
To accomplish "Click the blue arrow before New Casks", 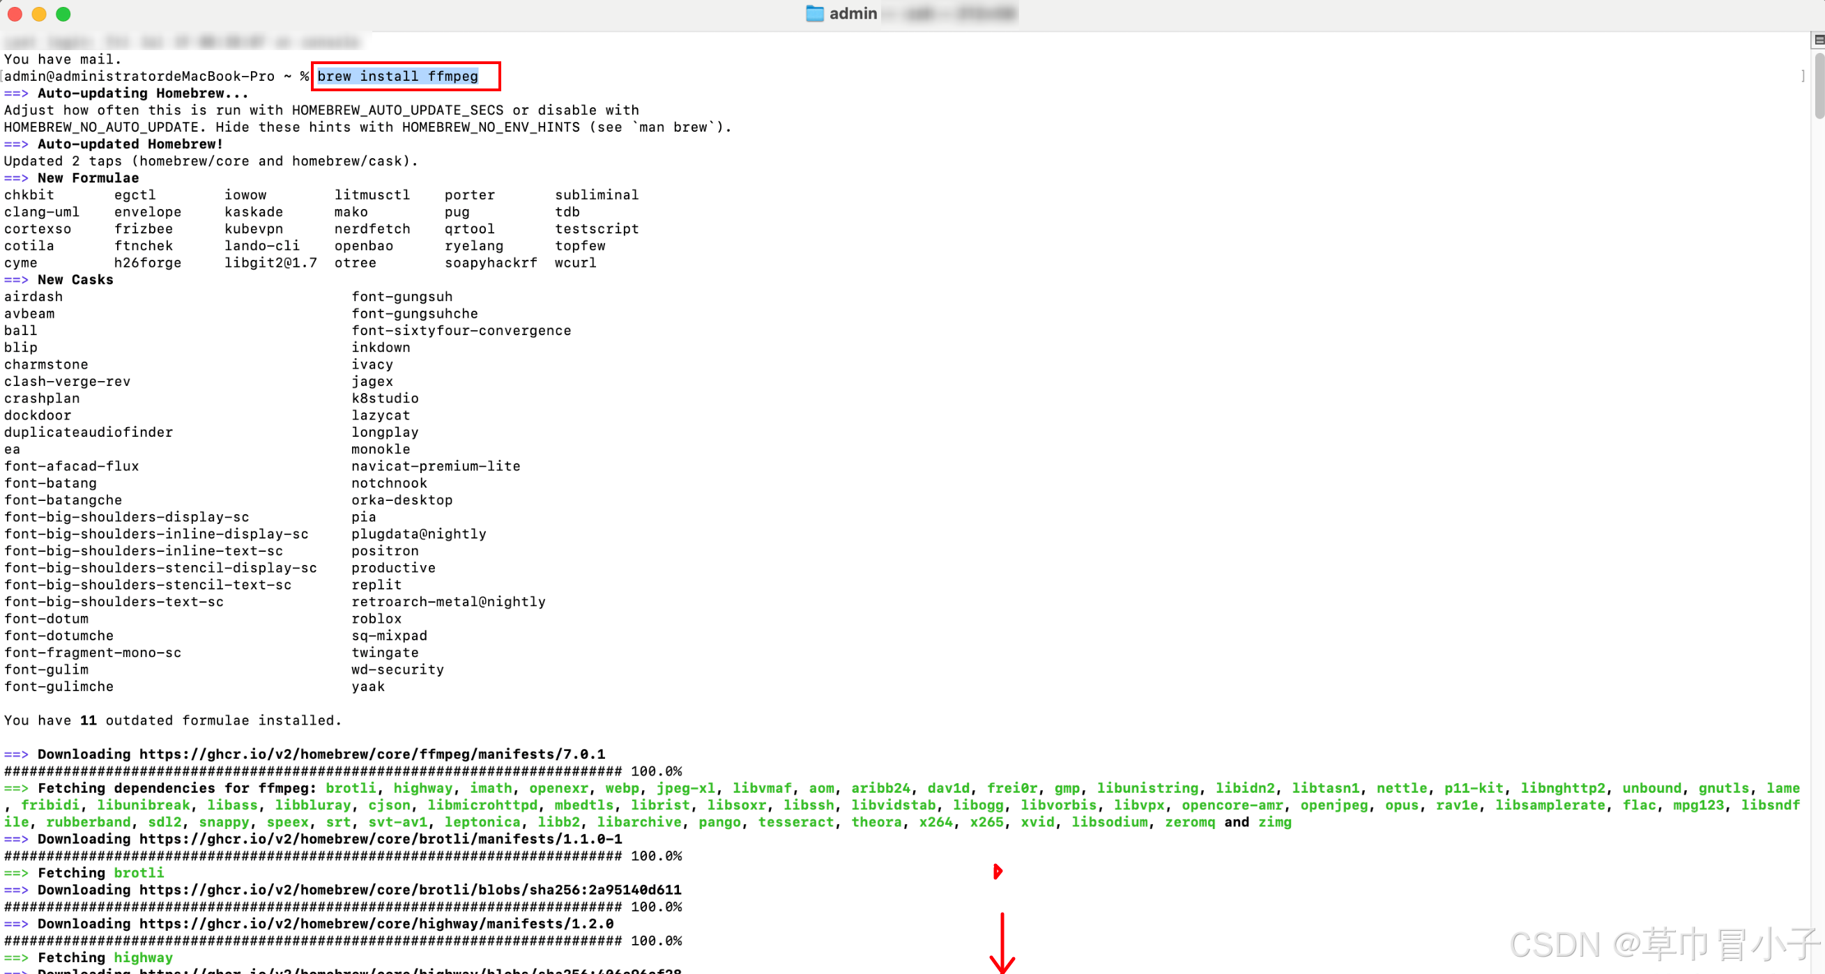I will point(15,279).
